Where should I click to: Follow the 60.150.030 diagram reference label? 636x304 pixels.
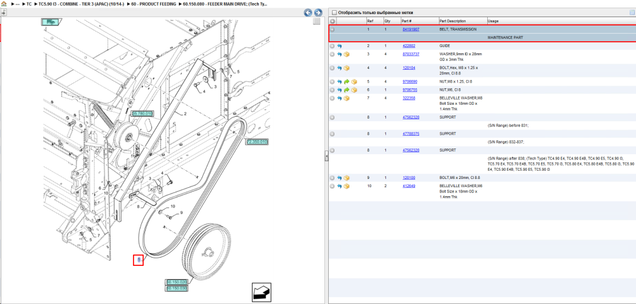[176, 288]
